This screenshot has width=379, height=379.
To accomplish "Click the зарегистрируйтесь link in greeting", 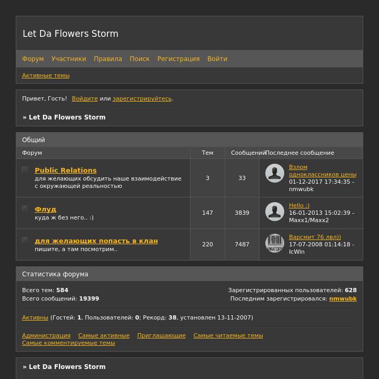I will 142,98.
